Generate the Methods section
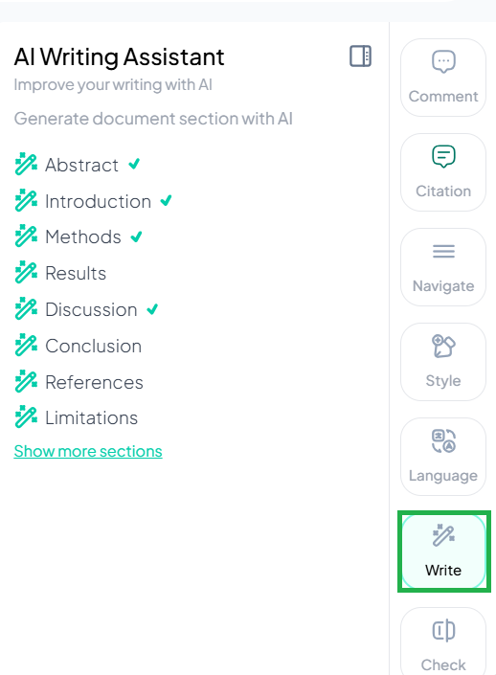 [x=83, y=236]
